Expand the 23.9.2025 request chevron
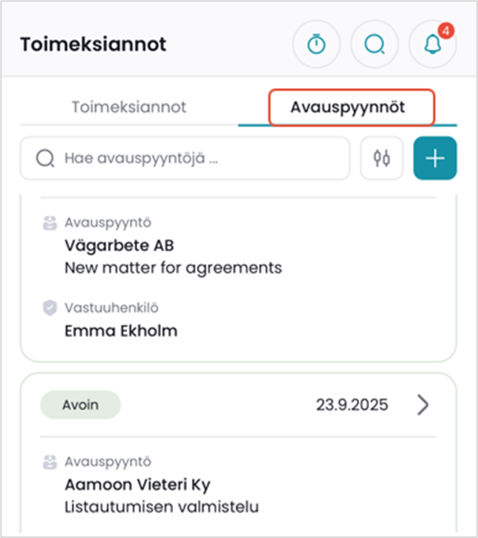The image size is (478, 538). pyautogui.click(x=423, y=405)
